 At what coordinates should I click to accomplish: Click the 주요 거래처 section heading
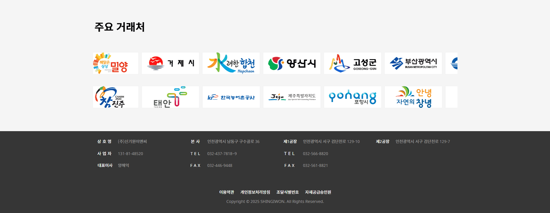(x=119, y=27)
